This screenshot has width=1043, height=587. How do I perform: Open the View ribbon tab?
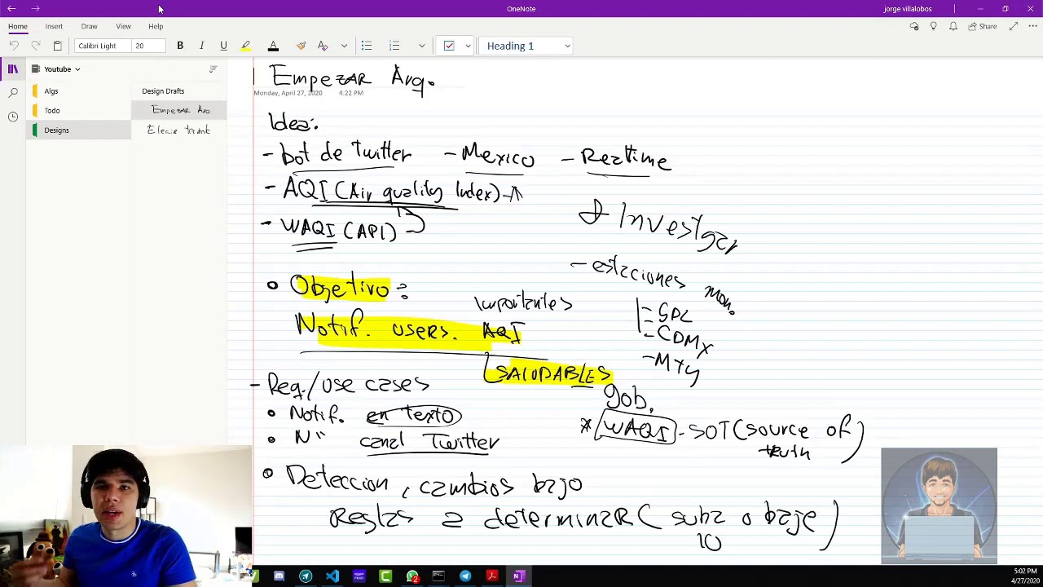tap(123, 26)
